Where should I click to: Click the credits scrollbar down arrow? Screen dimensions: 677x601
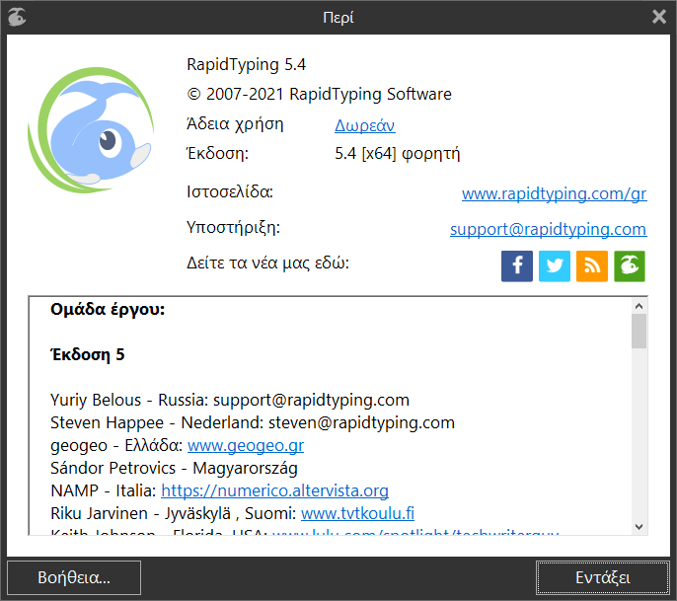(639, 527)
